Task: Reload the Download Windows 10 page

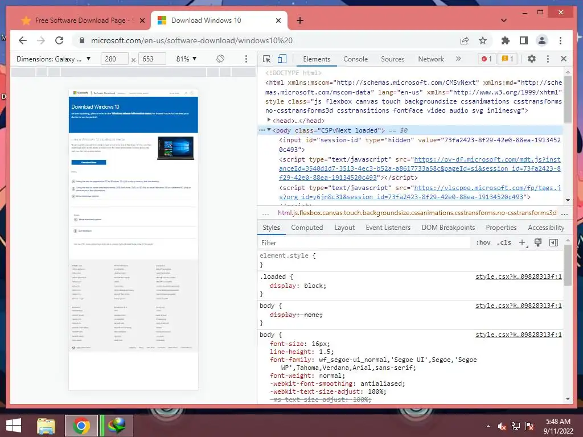Action: pyautogui.click(x=59, y=40)
